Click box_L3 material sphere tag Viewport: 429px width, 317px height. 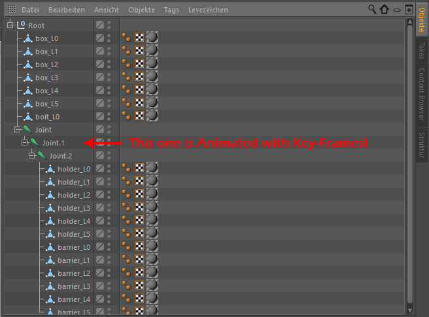(152, 76)
